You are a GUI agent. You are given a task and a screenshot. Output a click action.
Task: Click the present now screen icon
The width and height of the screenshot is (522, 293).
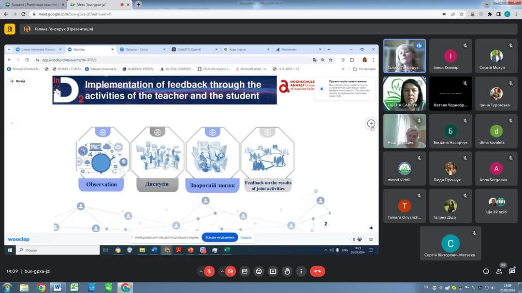[x=273, y=271]
